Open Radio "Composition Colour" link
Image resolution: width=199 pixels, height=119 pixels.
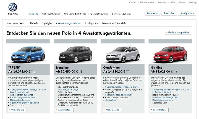pyautogui.click(x=23, y=97)
